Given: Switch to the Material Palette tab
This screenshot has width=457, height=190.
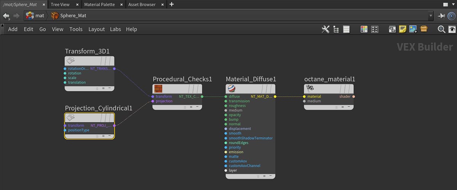Looking at the screenshot, I should click(x=99, y=5).
